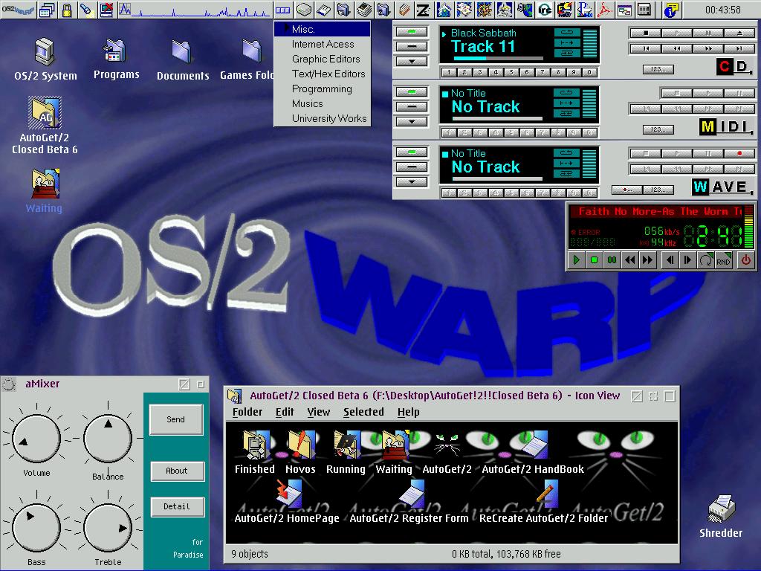
Task: Open the Programs folder on desktop
Action: (x=116, y=59)
